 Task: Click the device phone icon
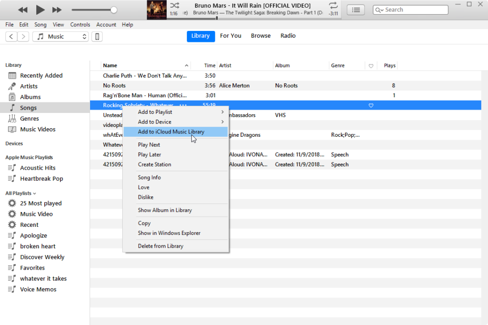(x=97, y=37)
